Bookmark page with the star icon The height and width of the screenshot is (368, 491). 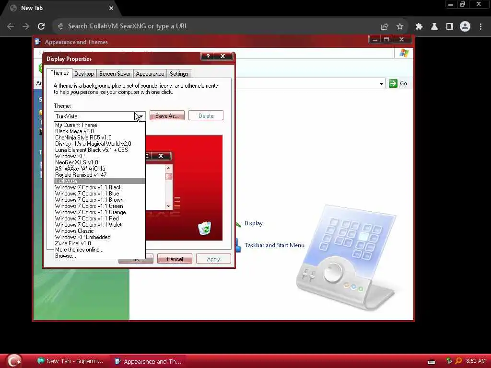click(x=399, y=27)
